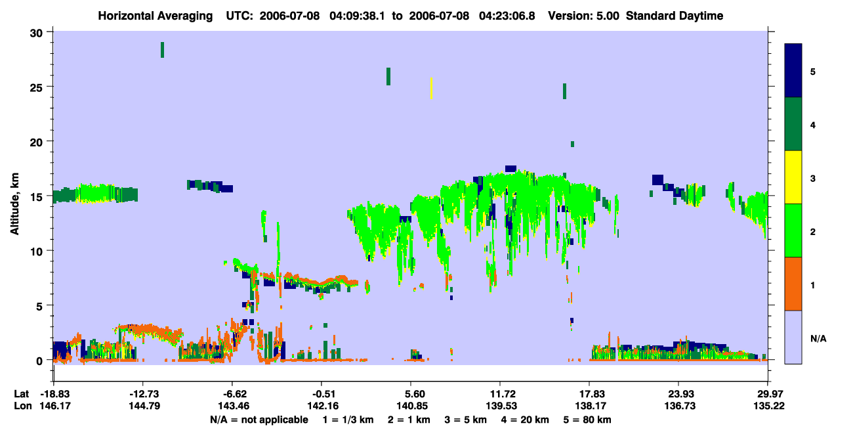Click the yellow color bar segment 3
853x438 pixels.
coord(793,177)
